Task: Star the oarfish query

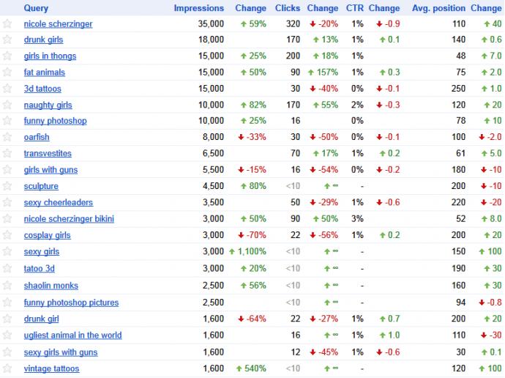Action: [x=7, y=137]
